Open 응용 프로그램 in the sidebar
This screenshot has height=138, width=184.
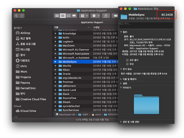[26, 44]
